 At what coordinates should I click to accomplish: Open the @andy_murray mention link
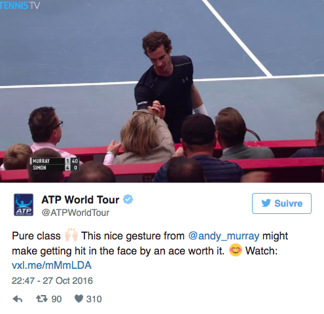point(224,236)
